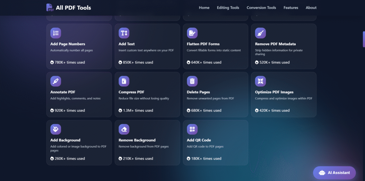Click the Add Page Numbers list icon
This screenshot has height=181, width=365.
(x=56, y=33)
